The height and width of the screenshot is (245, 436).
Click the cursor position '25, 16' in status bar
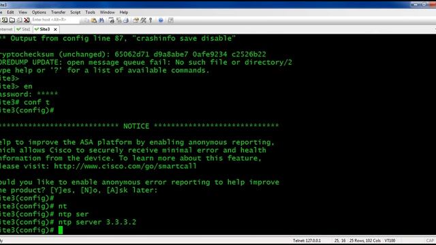pyautogui.click(x=340, y=240)
